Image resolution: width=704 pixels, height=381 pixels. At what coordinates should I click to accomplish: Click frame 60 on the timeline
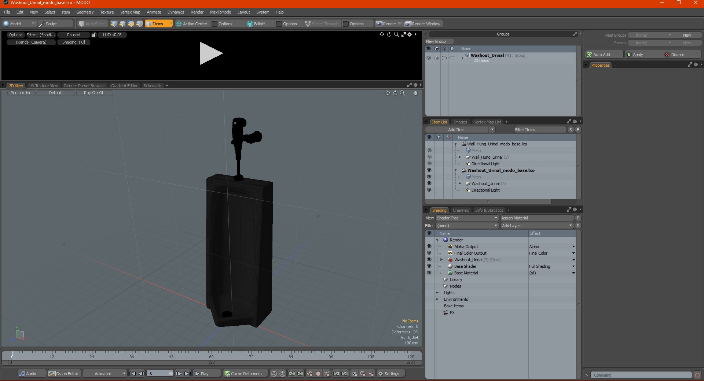click(x=211, y=355)
